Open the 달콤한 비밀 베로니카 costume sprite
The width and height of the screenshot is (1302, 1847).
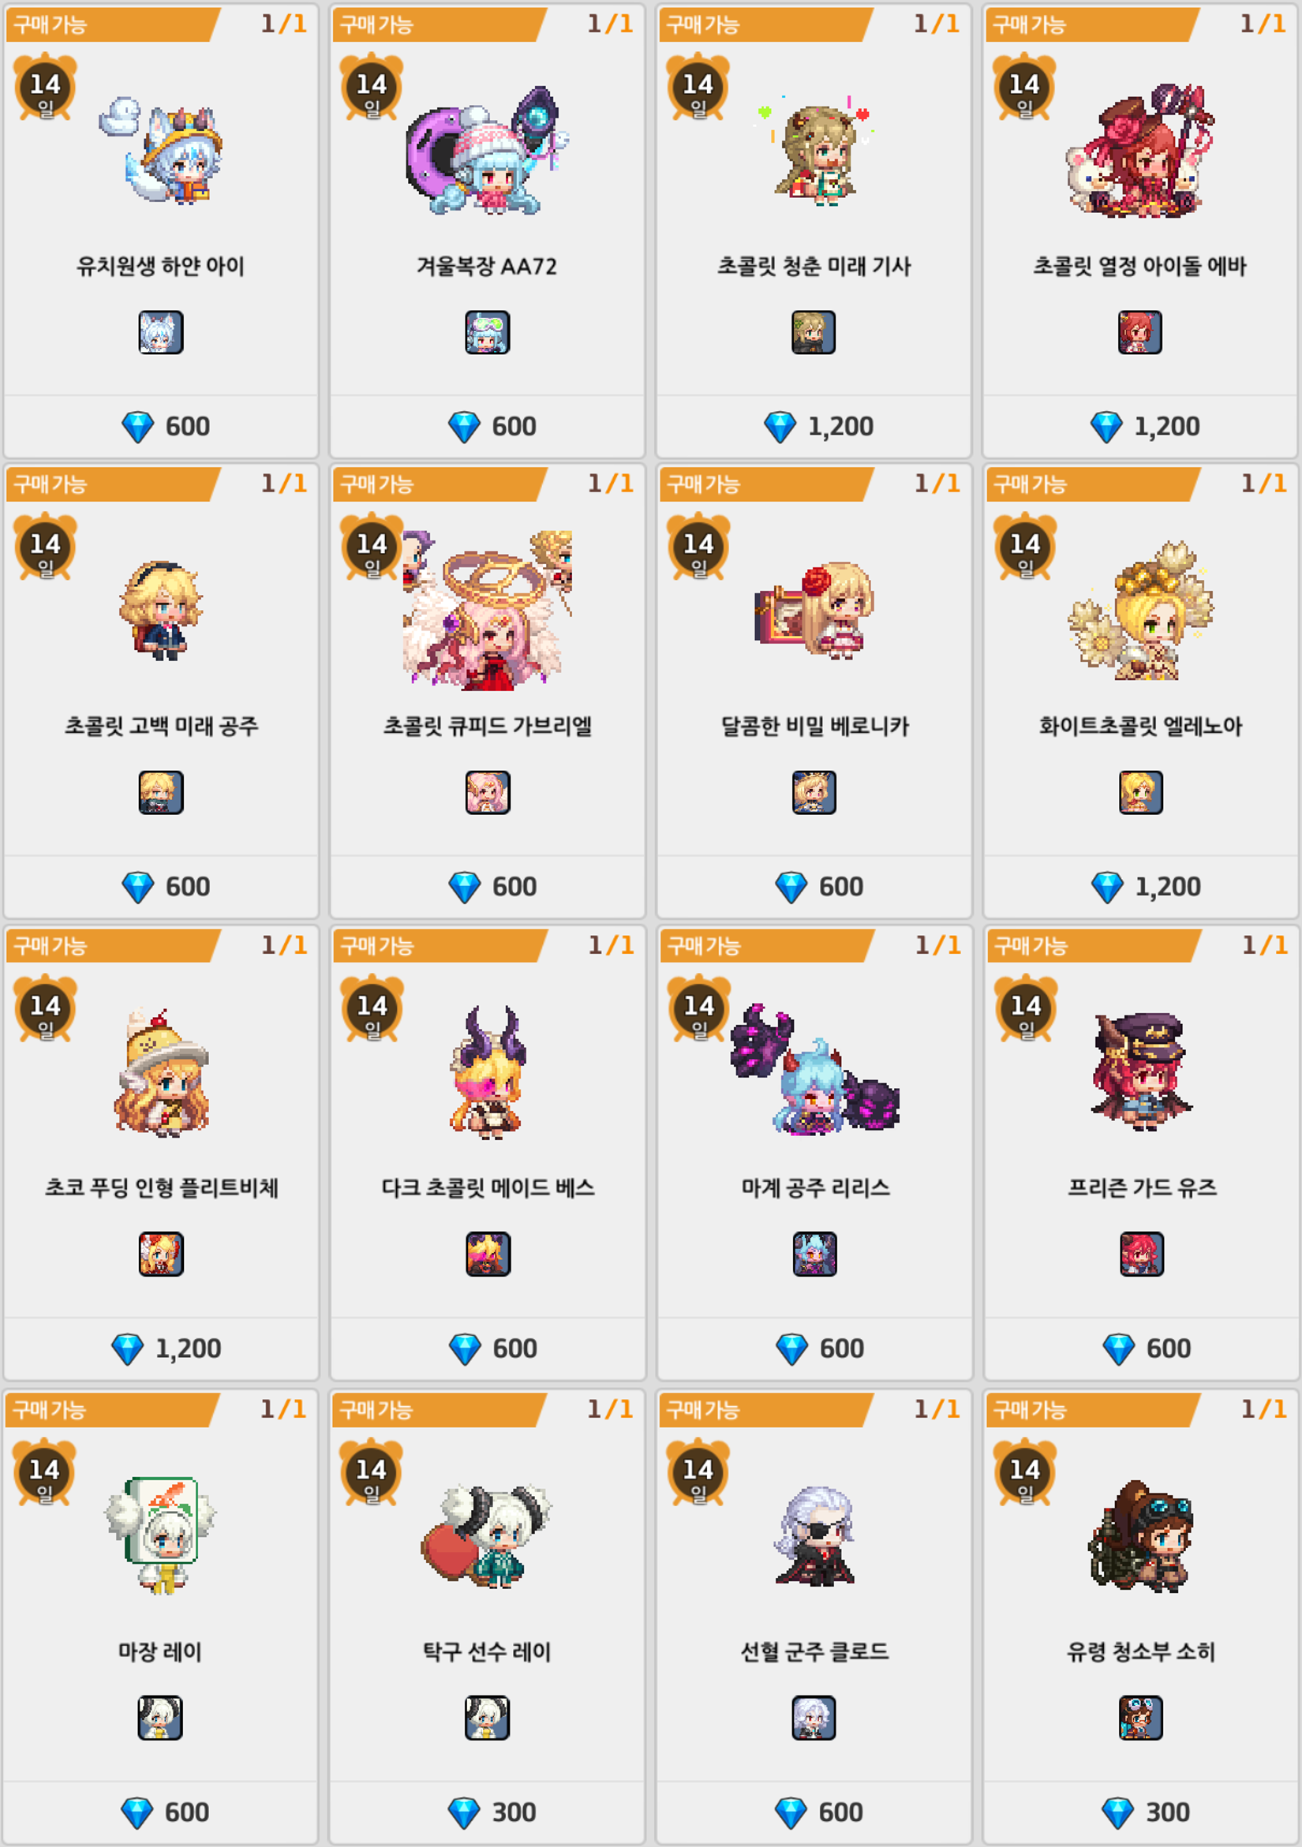tap(814, 610)
